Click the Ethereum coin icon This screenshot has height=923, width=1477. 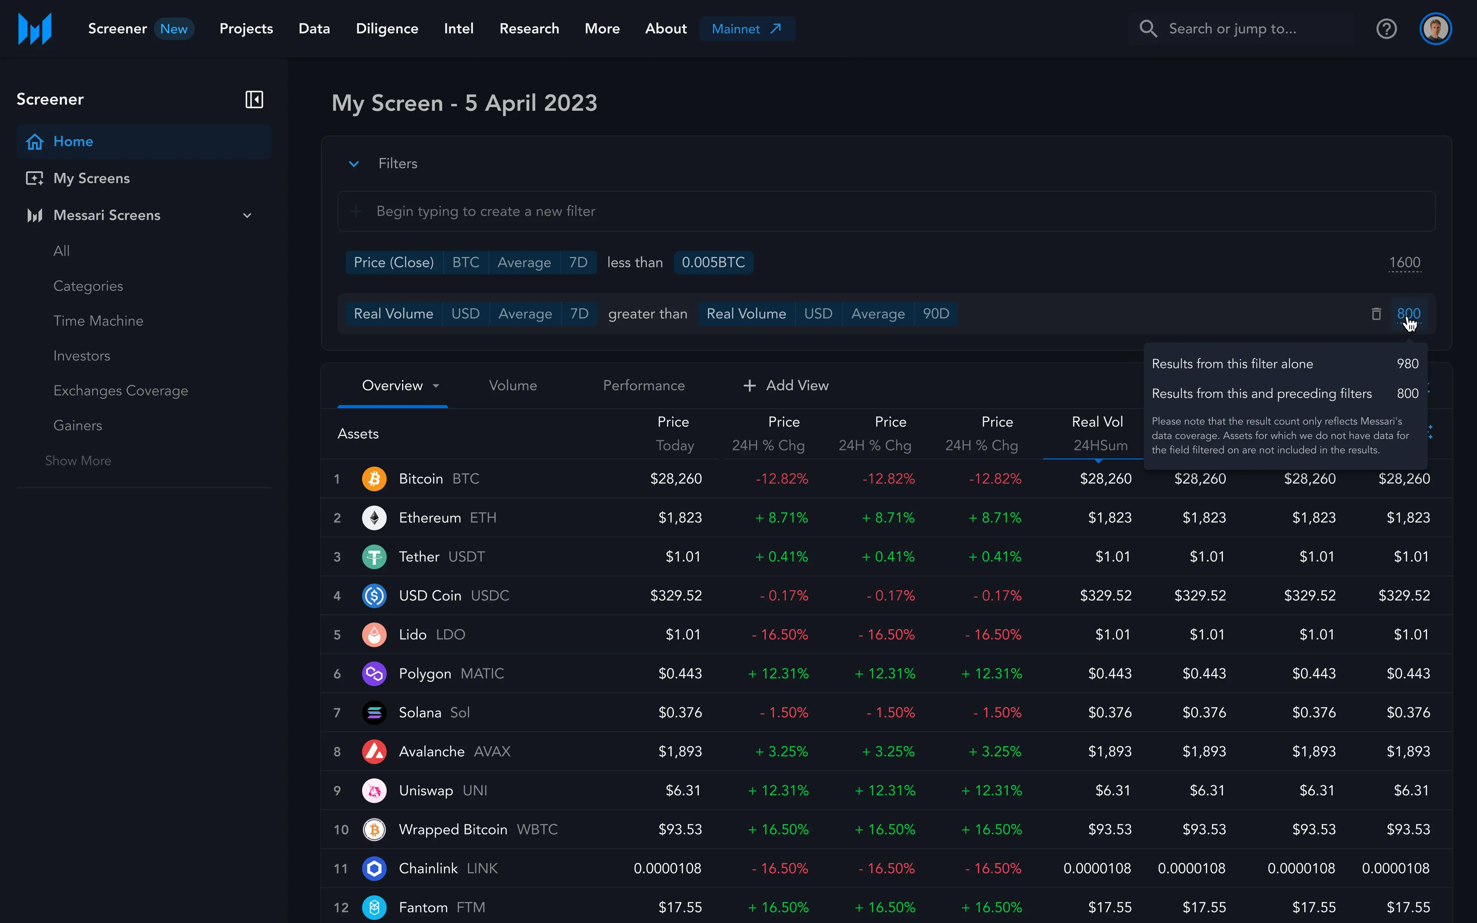coord(374,518)
